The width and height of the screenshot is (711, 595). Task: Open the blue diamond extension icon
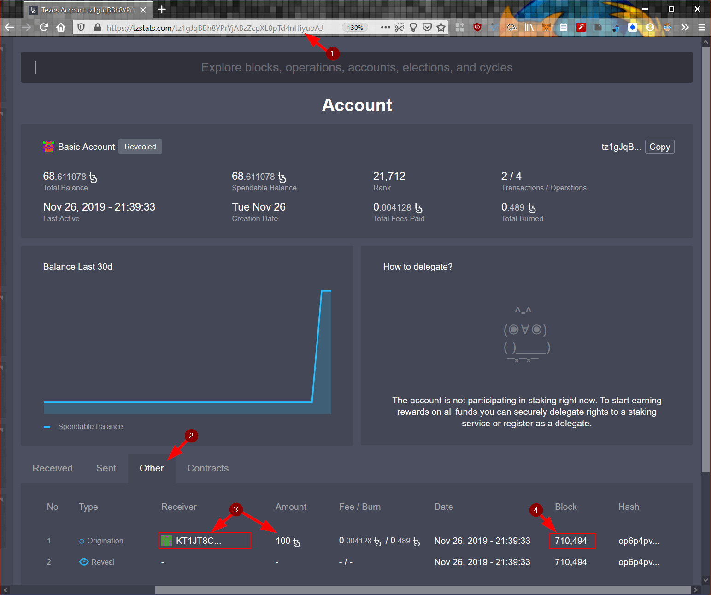pyautogui.click(x=633, y=27)
